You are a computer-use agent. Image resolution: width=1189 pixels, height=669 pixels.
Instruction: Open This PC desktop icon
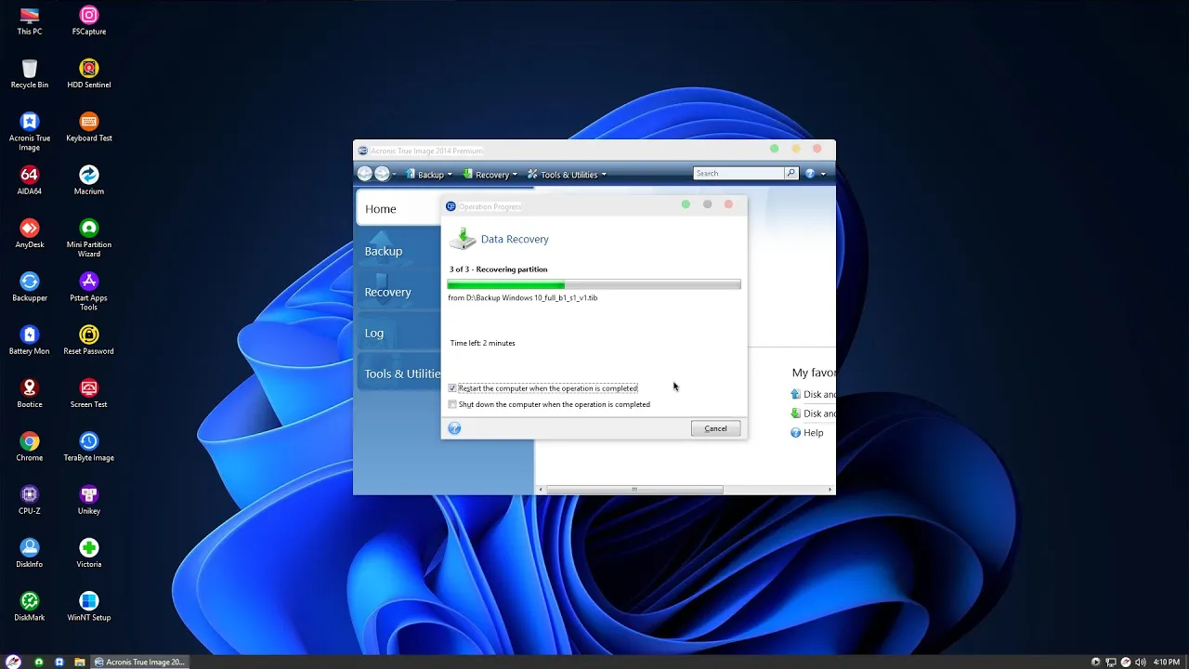[30, 20]
